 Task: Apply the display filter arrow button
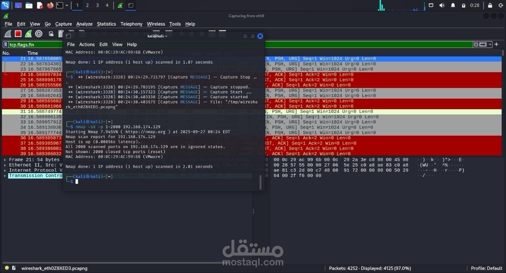(x=483, y=45)
